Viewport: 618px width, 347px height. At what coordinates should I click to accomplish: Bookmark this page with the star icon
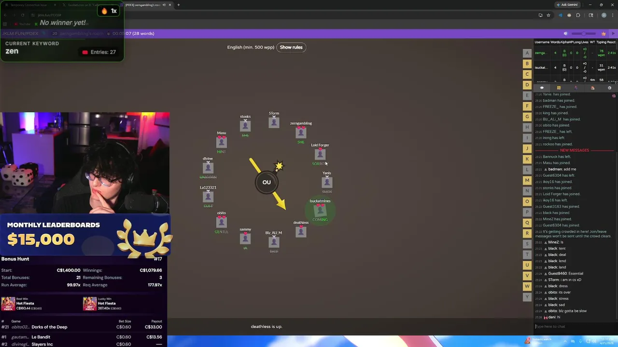[x=548, y=15]
